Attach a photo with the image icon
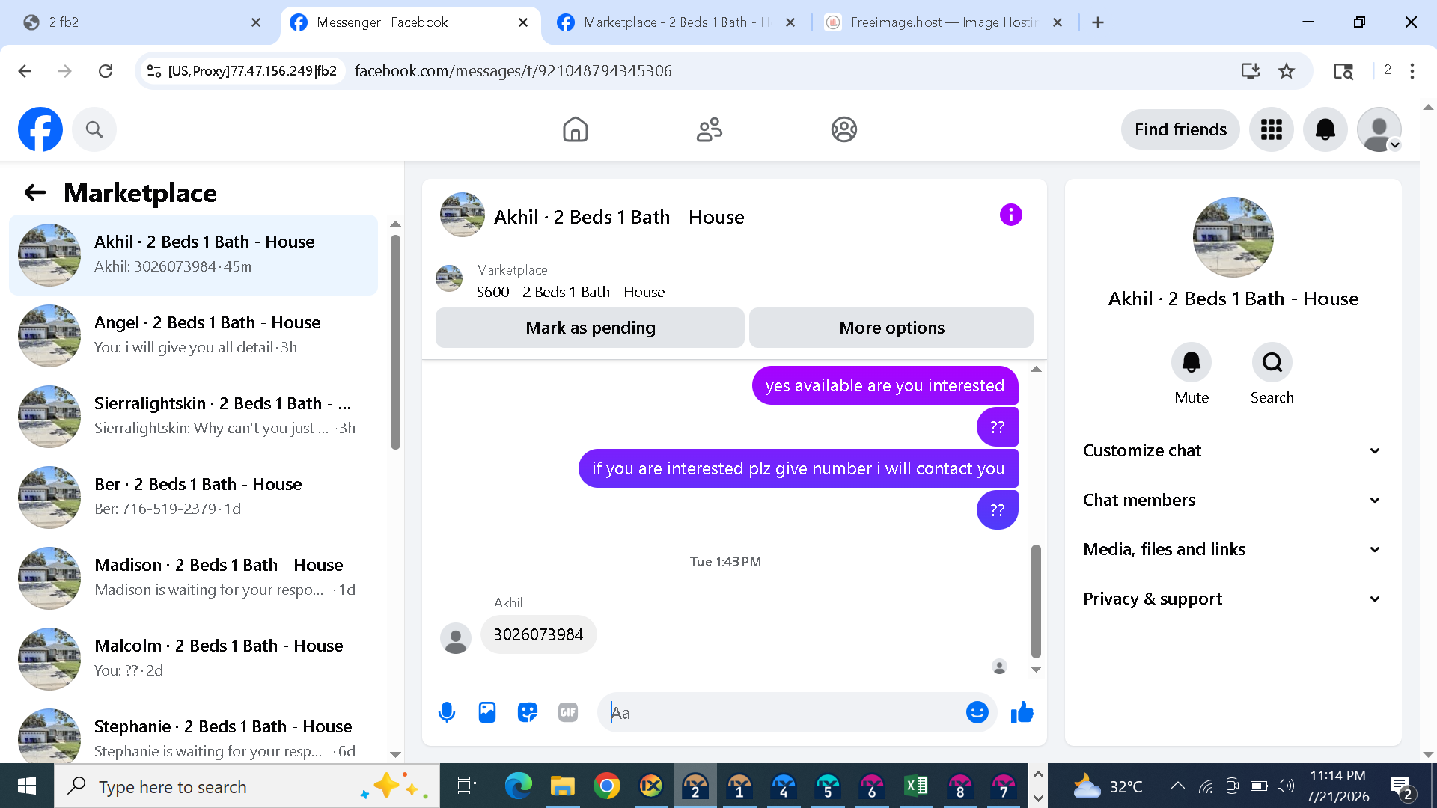This screenshot has width=1437, height=808. [487, 712]
